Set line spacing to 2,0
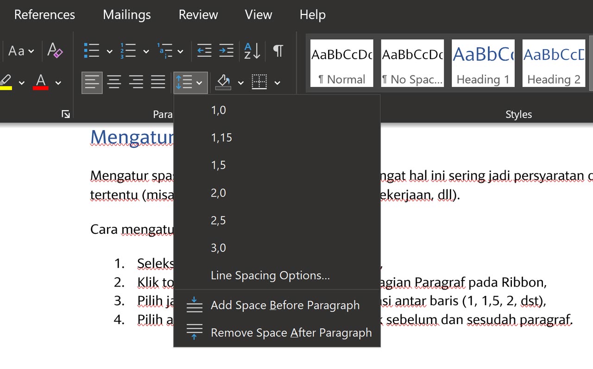 [277, 193]
